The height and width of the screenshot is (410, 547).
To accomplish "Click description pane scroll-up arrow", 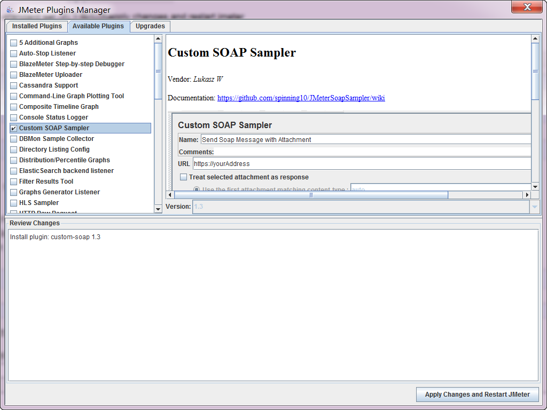I will pos(535,38).
